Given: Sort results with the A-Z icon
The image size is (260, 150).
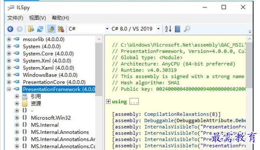Looking at the screenshot, I should [168, 29].
